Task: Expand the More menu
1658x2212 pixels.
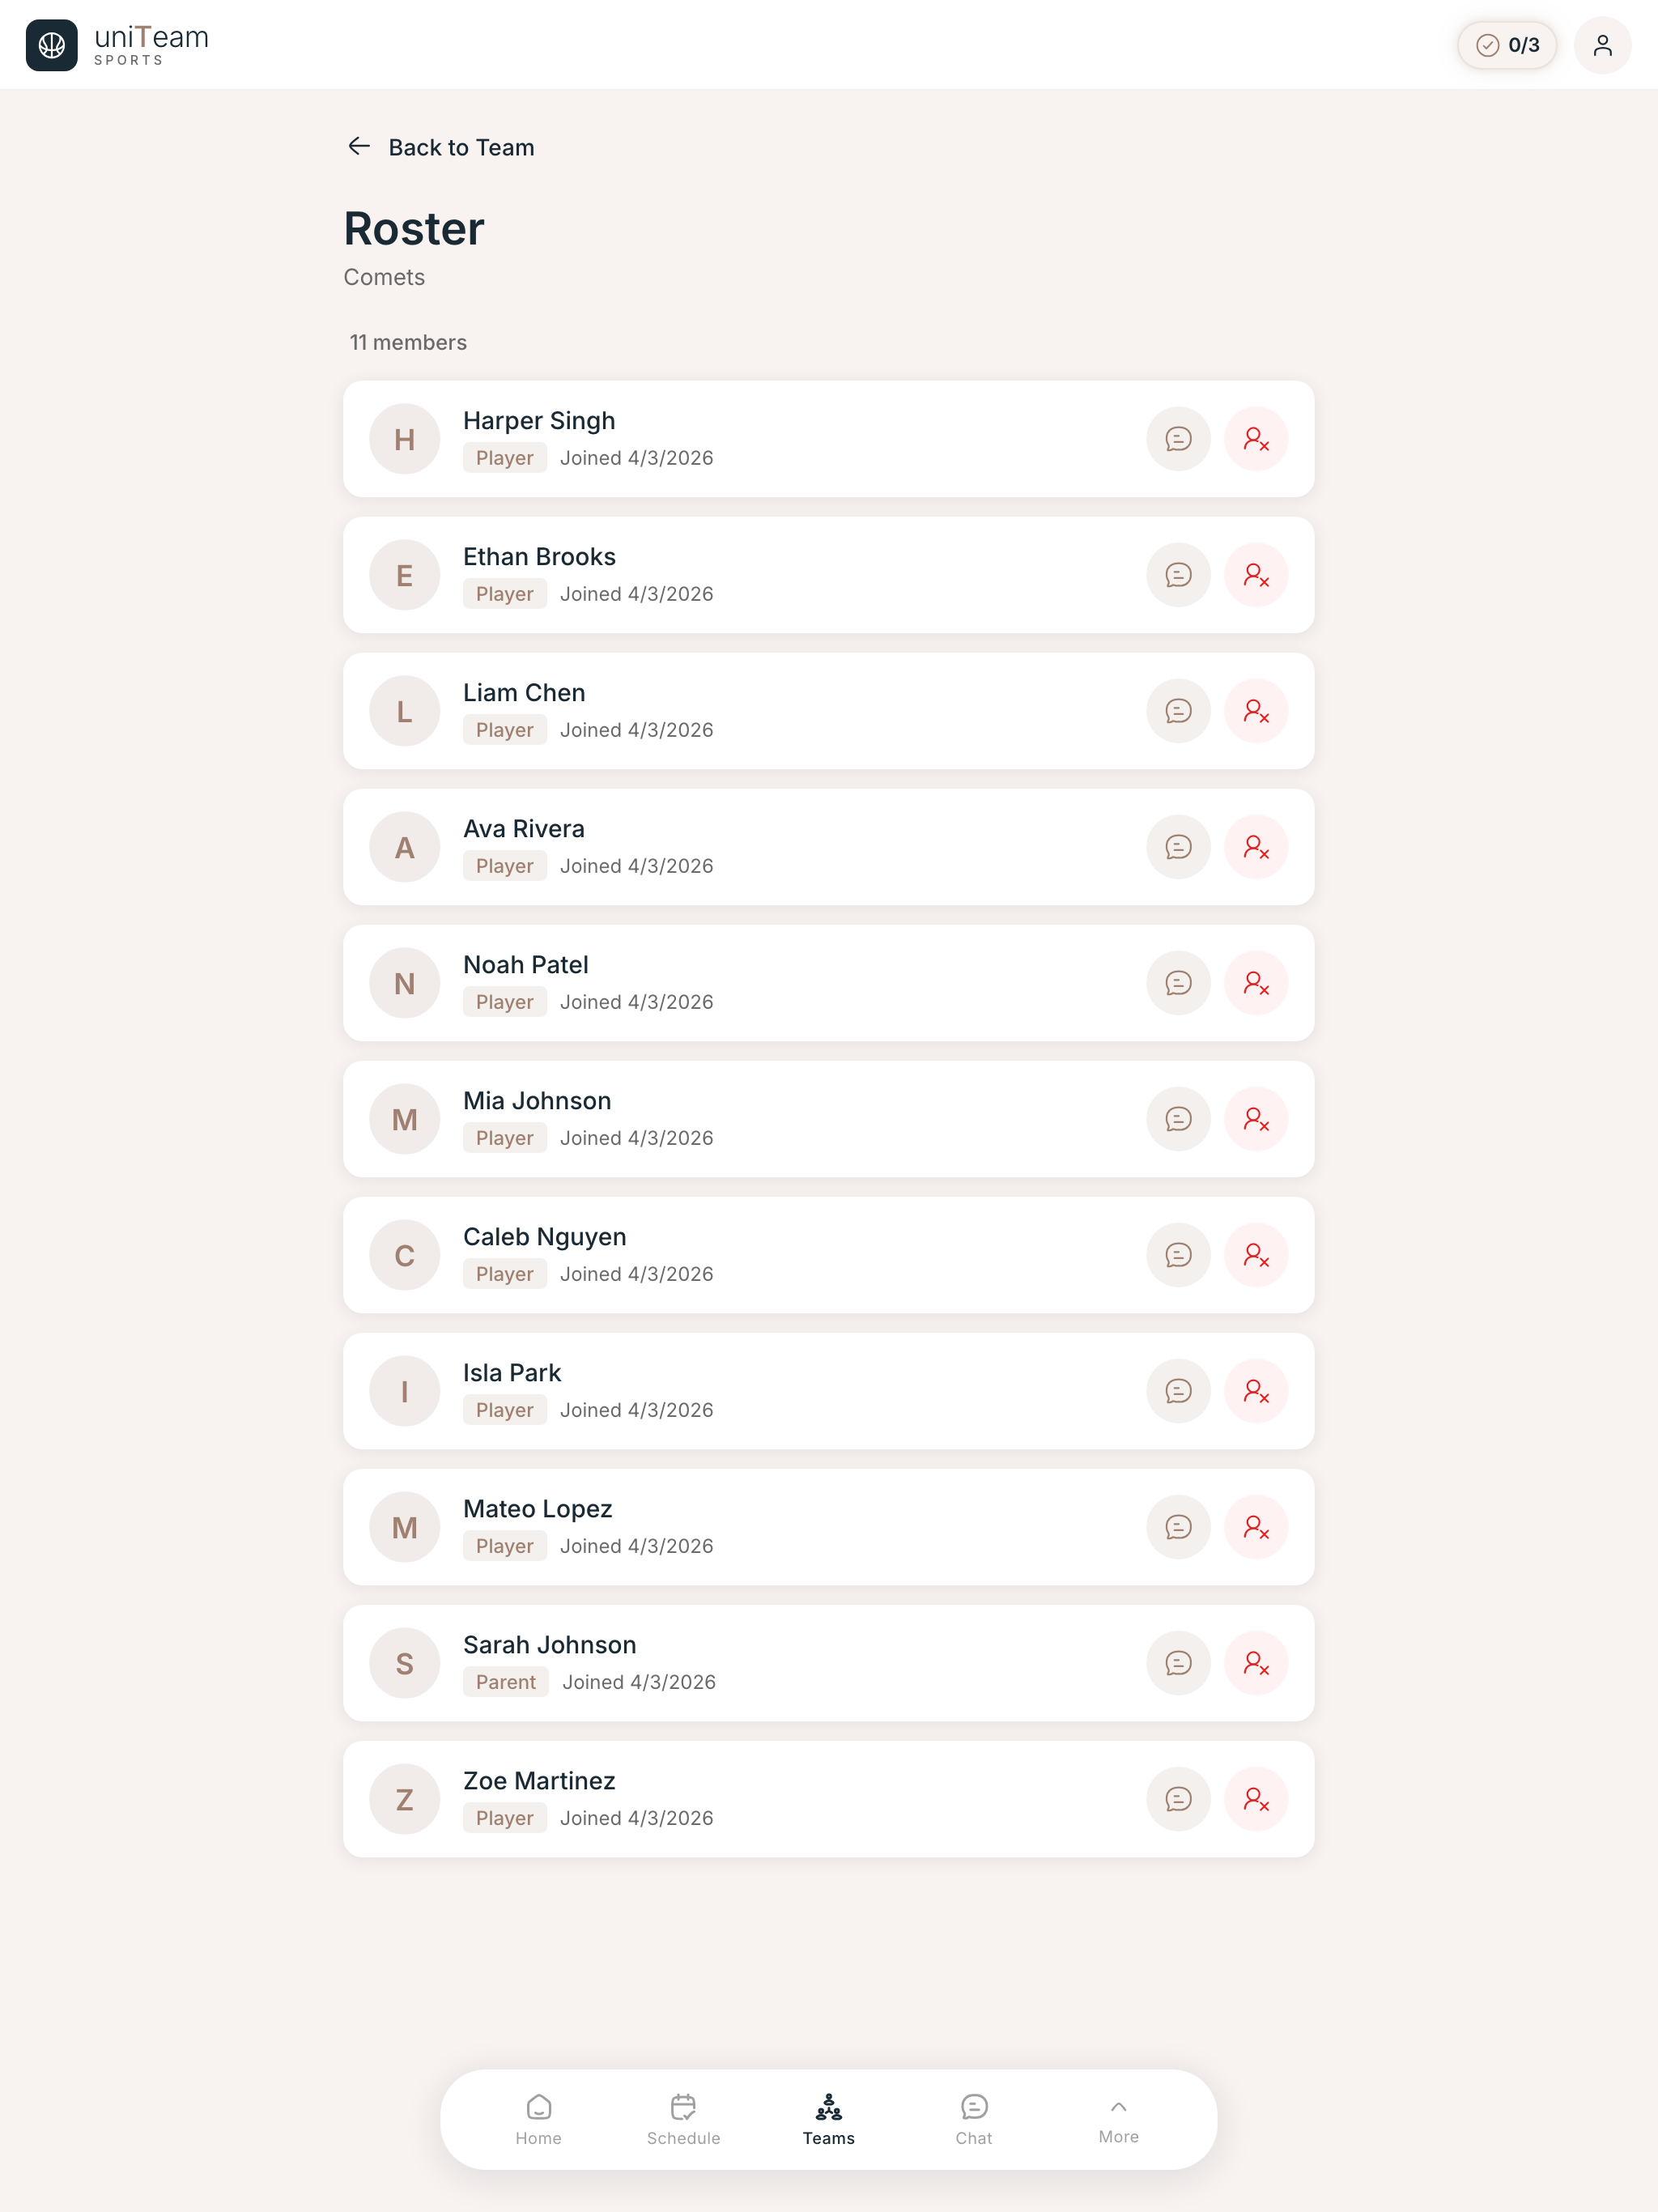Action: click(x=1118, y=2120)
